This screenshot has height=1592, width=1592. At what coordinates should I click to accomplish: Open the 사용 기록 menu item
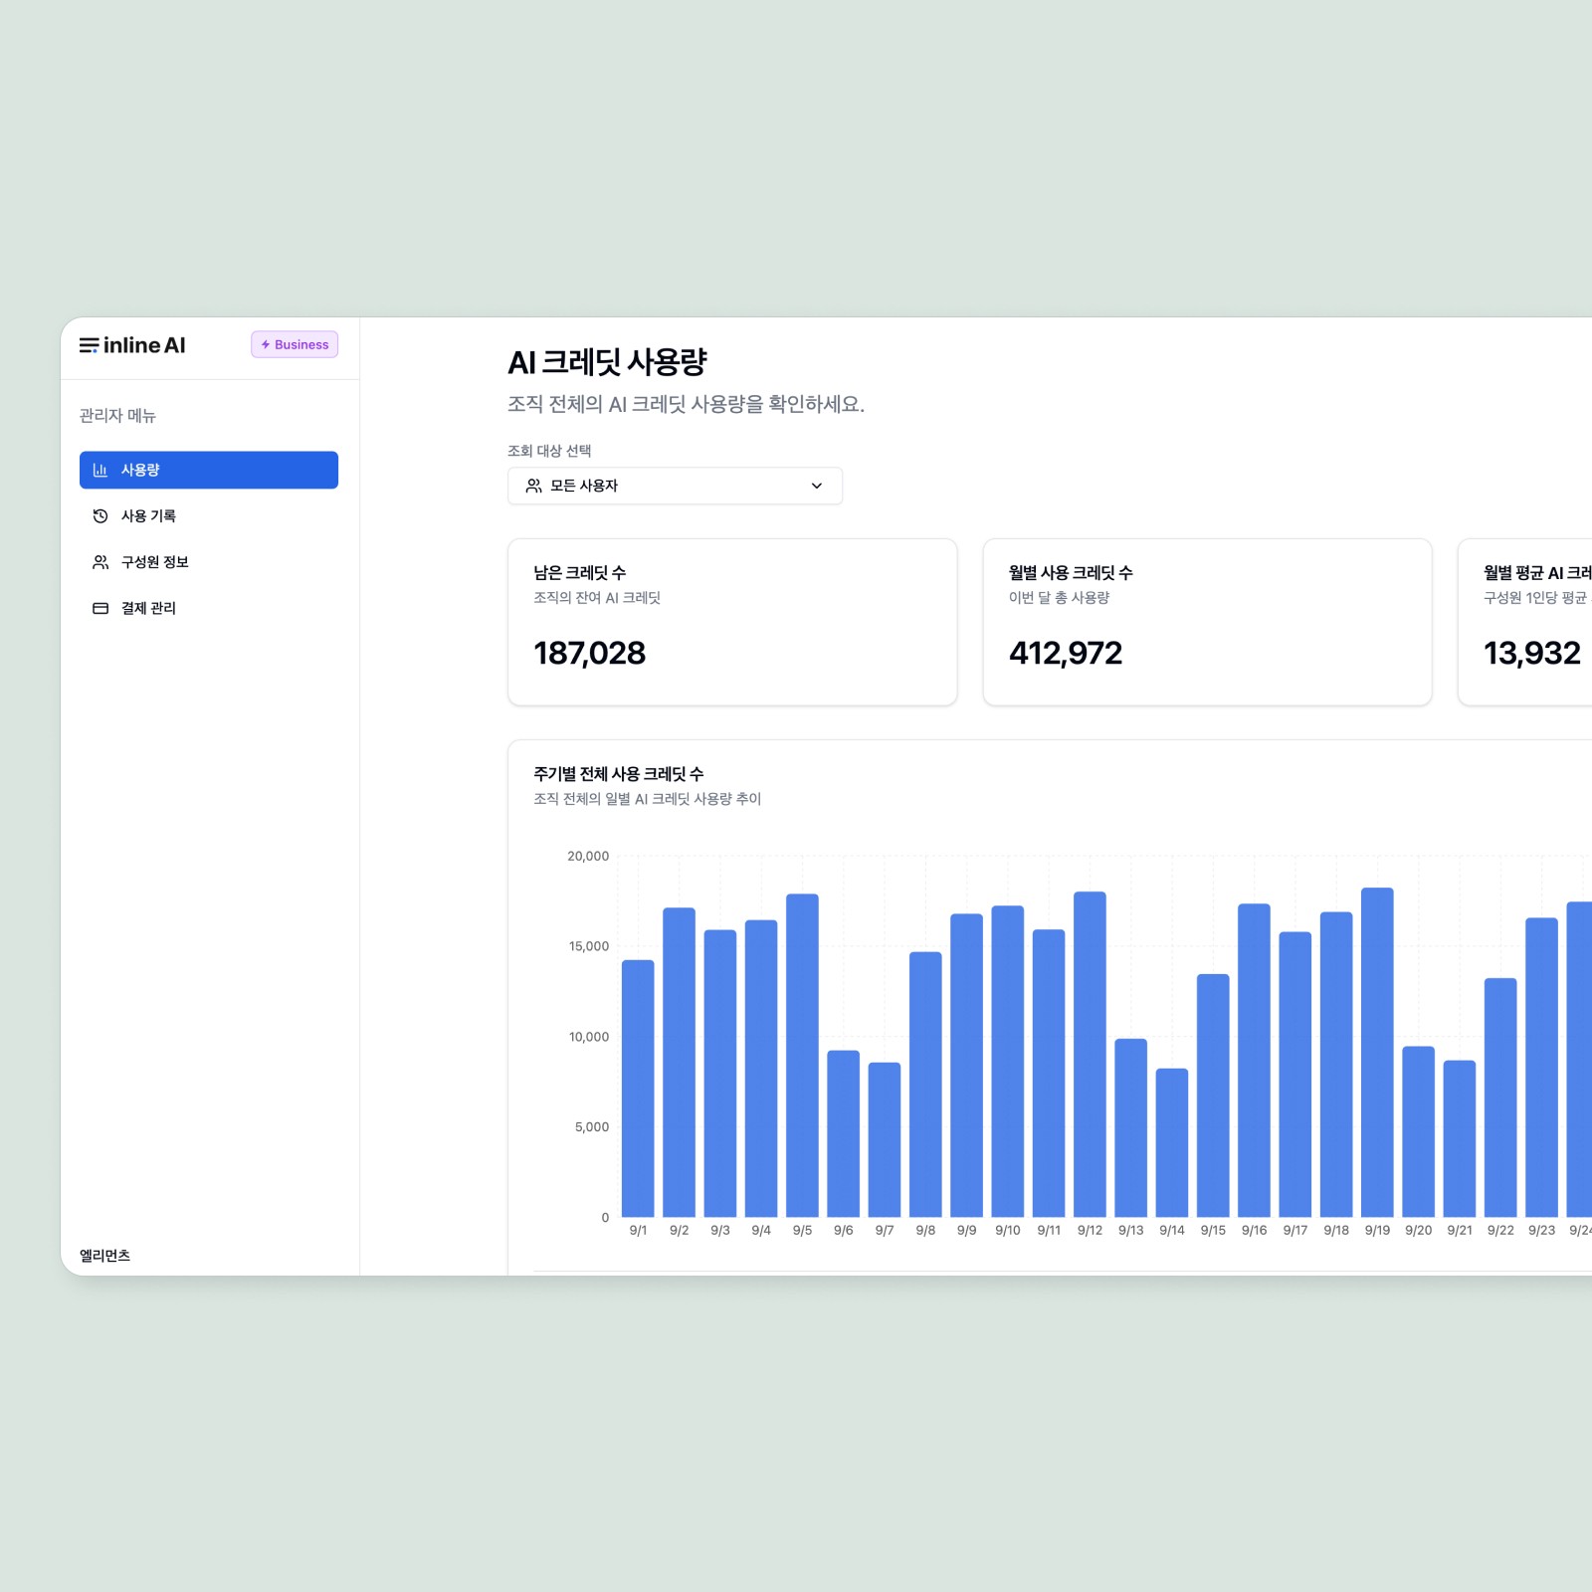pos(209,515)
